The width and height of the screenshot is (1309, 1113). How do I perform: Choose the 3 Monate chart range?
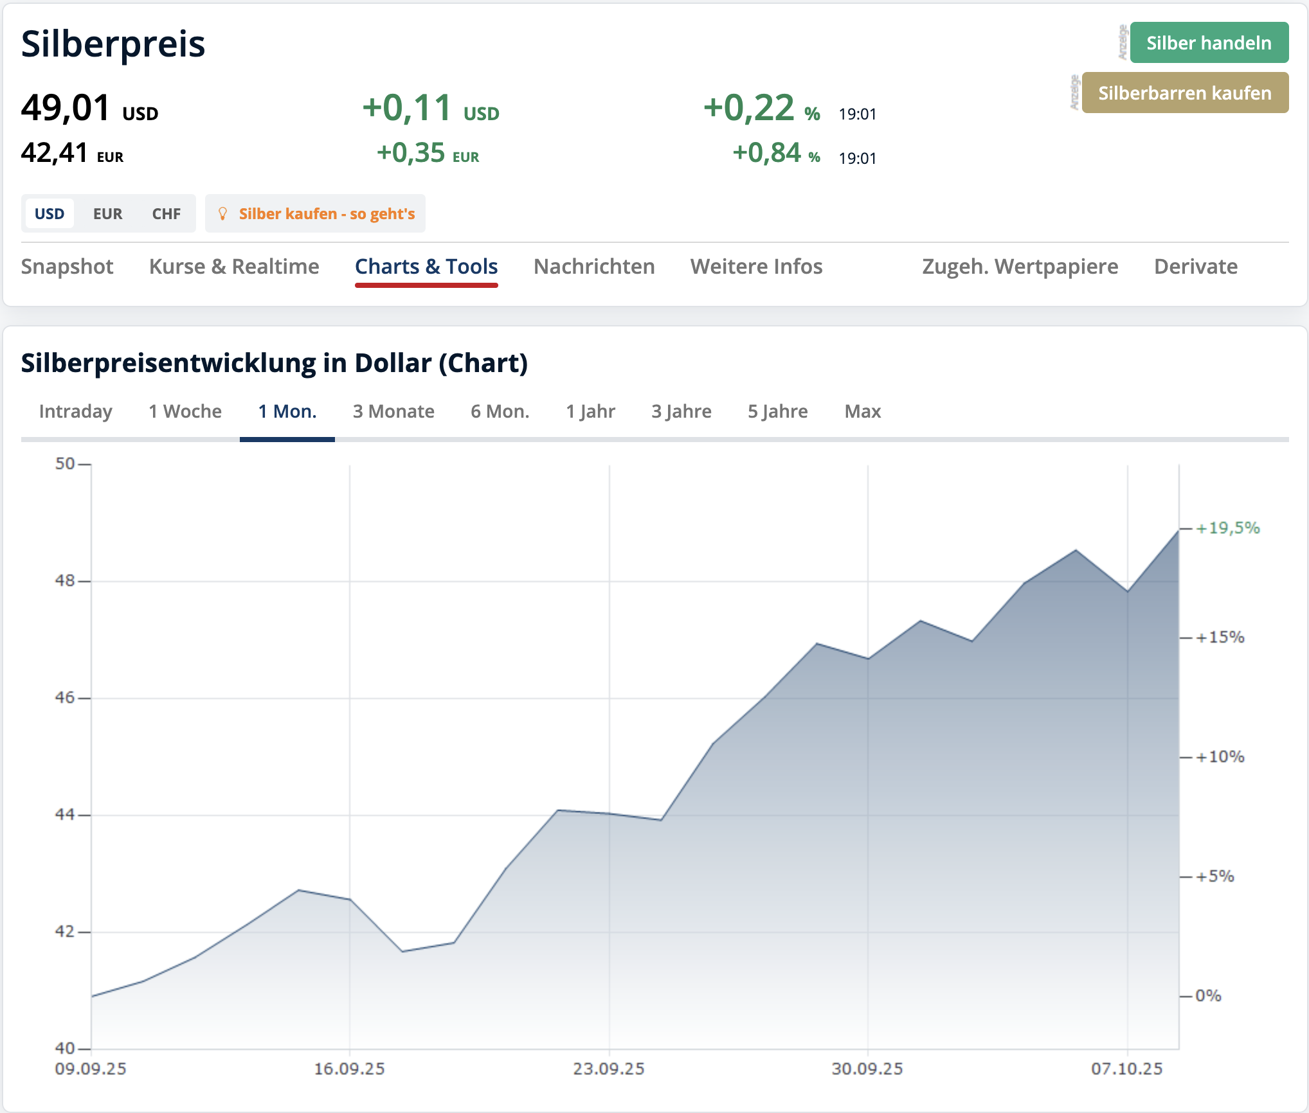tap(393, 411)
